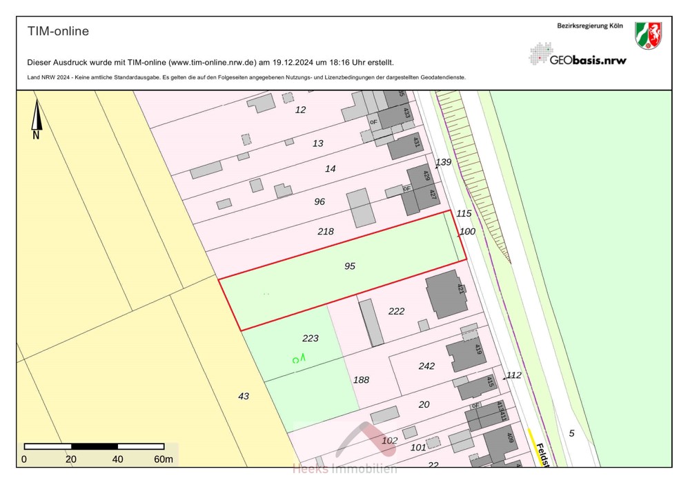Select the TIM-online heading

pyautogui.click(x=58, y=31)
